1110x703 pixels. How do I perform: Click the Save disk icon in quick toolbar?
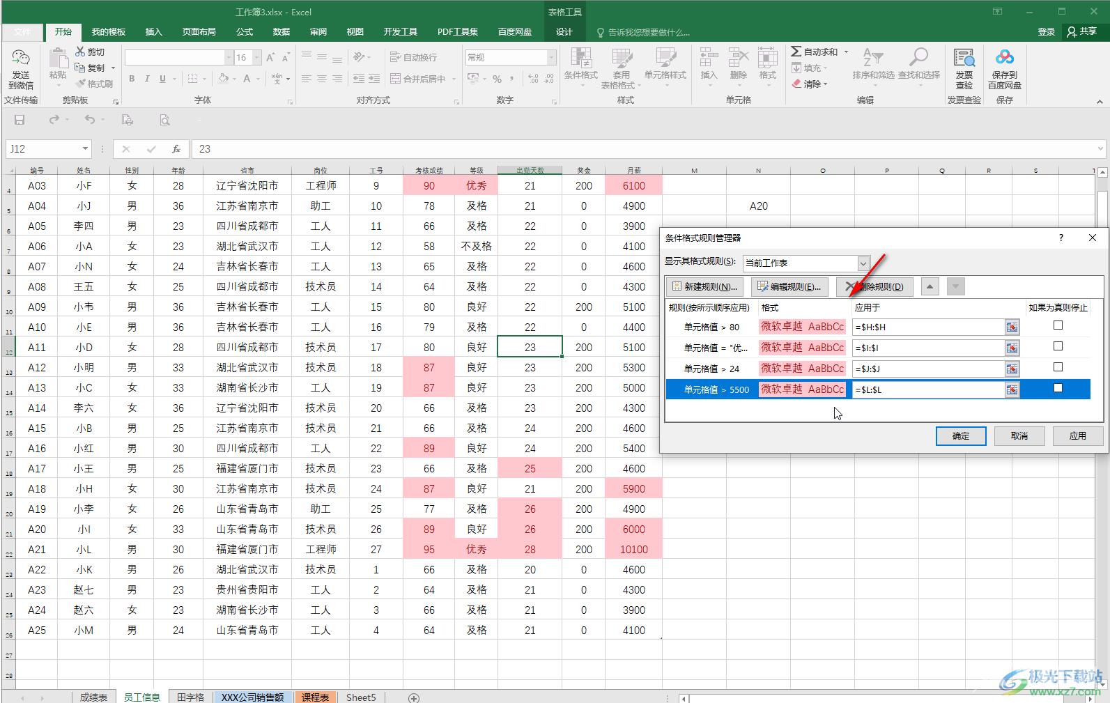[x=20, y=120]
